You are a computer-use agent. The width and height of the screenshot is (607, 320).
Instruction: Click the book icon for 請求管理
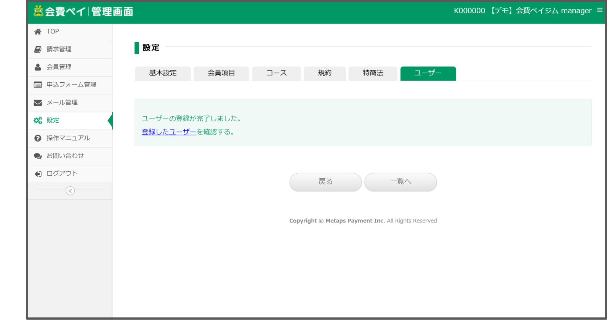coord(38,49)
